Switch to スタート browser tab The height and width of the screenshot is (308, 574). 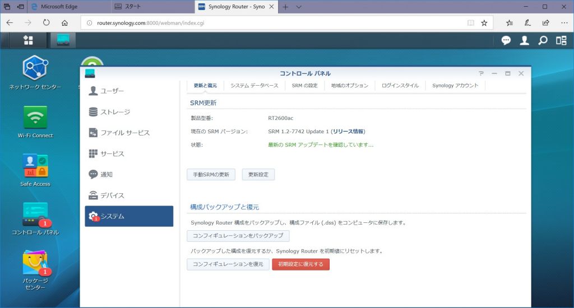[153, 7]
